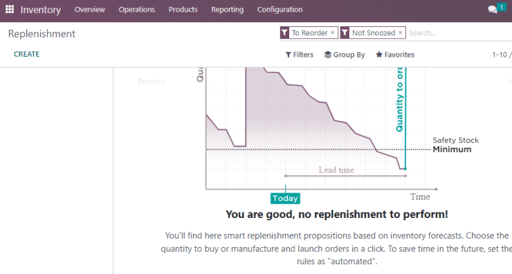Expand the Favorites dropdown

[x=395, y=55]
